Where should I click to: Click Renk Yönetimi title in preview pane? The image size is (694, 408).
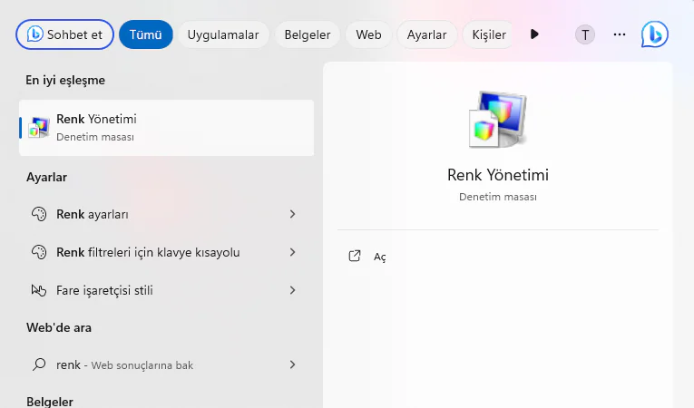497,175
